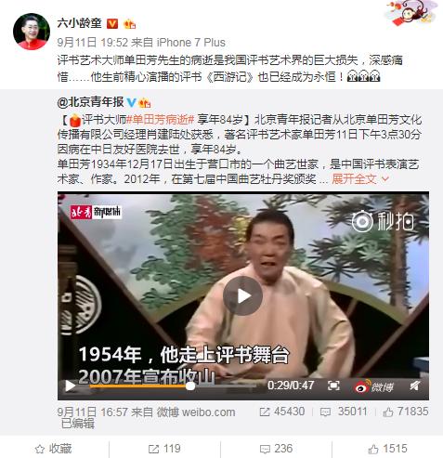Click the Weibo logo in video controls
Screen dimensions: 443x458
374,386
